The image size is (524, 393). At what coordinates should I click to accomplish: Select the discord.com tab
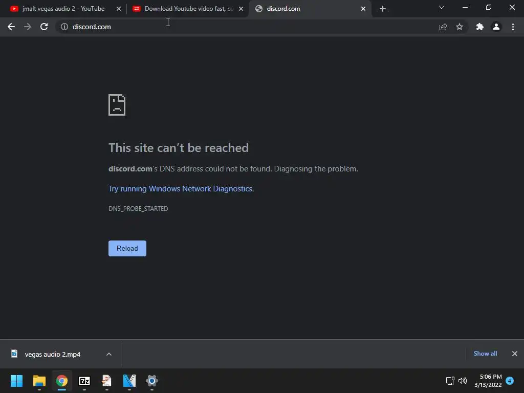310,9
